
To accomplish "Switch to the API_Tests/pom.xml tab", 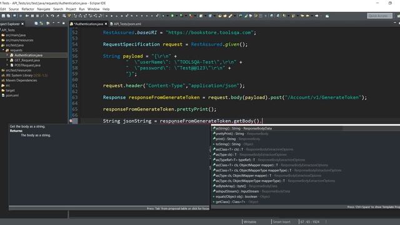I will click(126, 24).
